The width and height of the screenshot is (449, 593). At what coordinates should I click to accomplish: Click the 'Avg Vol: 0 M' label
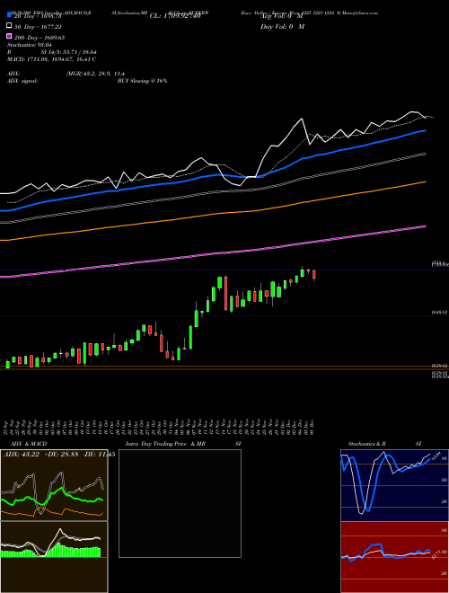click(281, 16)
